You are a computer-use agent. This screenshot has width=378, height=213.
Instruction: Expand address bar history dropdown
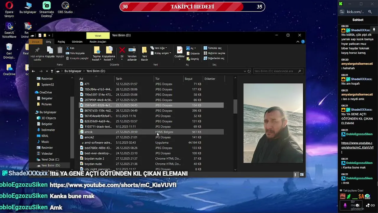(x=245, y=71)
